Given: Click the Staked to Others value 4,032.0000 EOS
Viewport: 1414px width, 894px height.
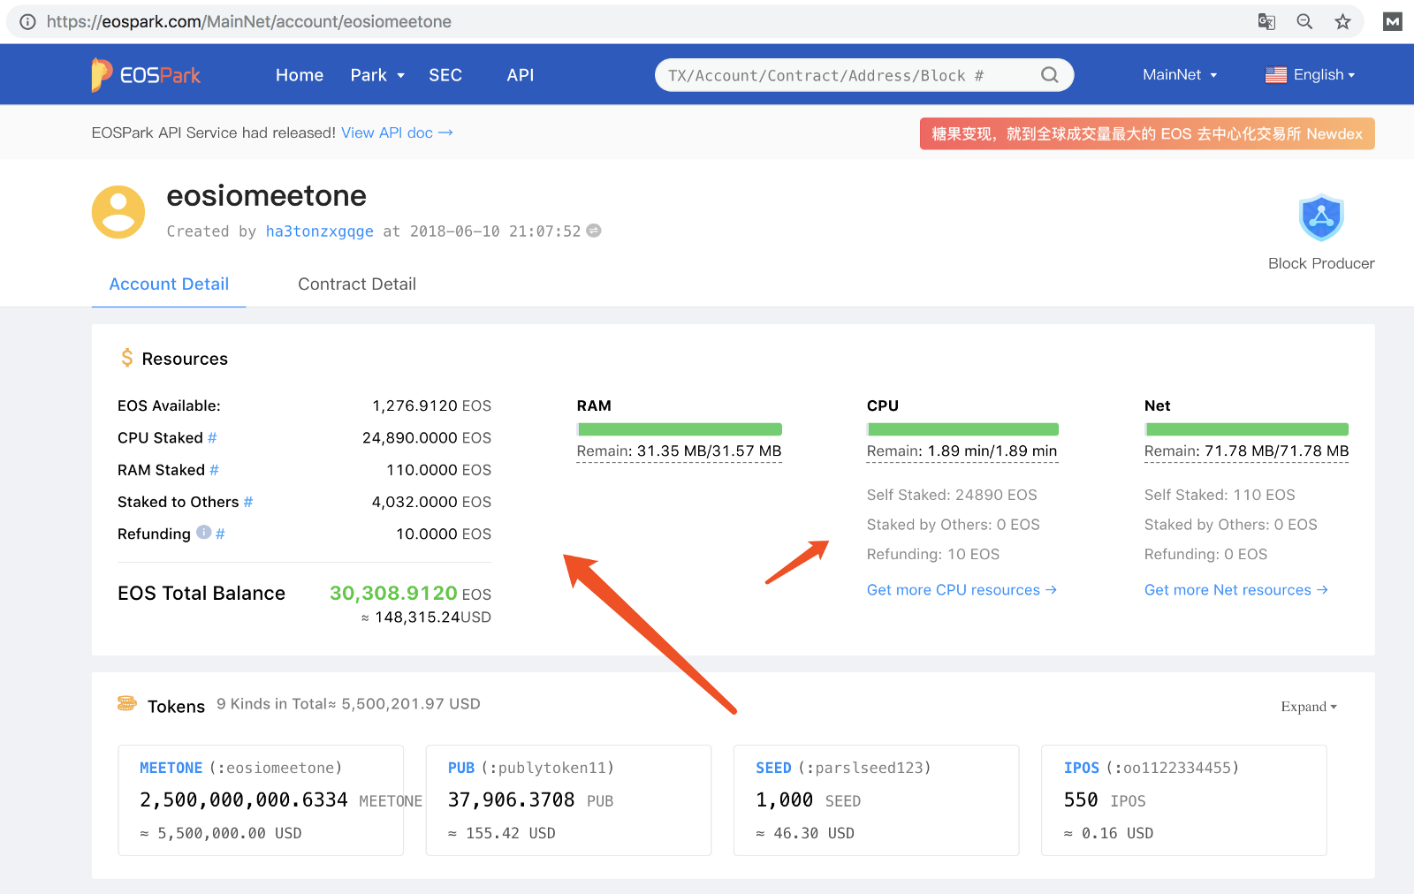Looking at the screenshot, I should click(x=431, y=502).
